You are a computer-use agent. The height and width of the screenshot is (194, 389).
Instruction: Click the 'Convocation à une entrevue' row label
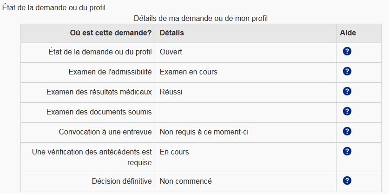[x=105, y=132]
